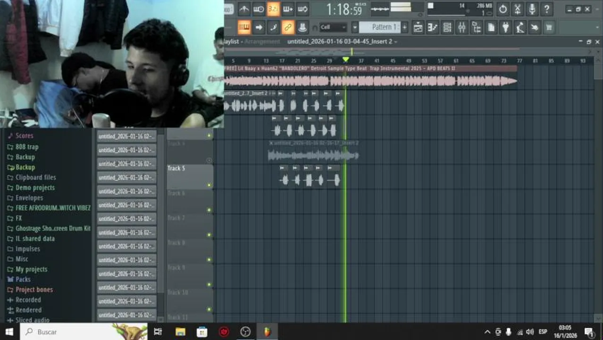The width and height of the screenshot is (603, 340).
Task: Open pattern selector arrow left of Pattern 1
Action: [355, 27]
